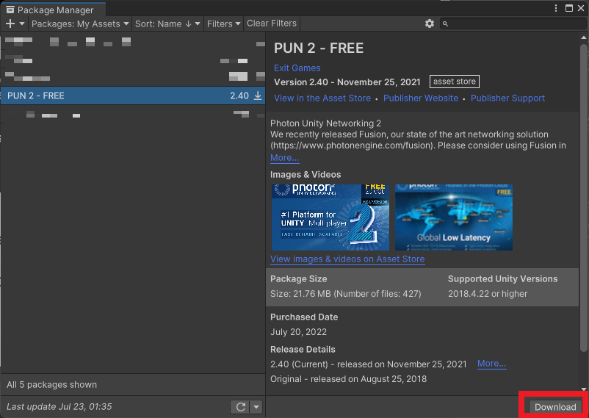Image resolution: width=589 pixels, height=418 pixels.
Task: Click Last update Jul 23, 01:35 text
Action: 59,407
